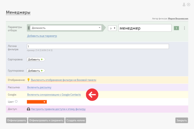
Task: Enable Google Contacts synchronization
Action: click(54, 95)
